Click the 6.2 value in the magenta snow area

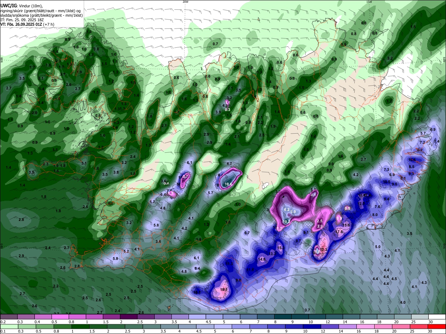coord(287,209)
